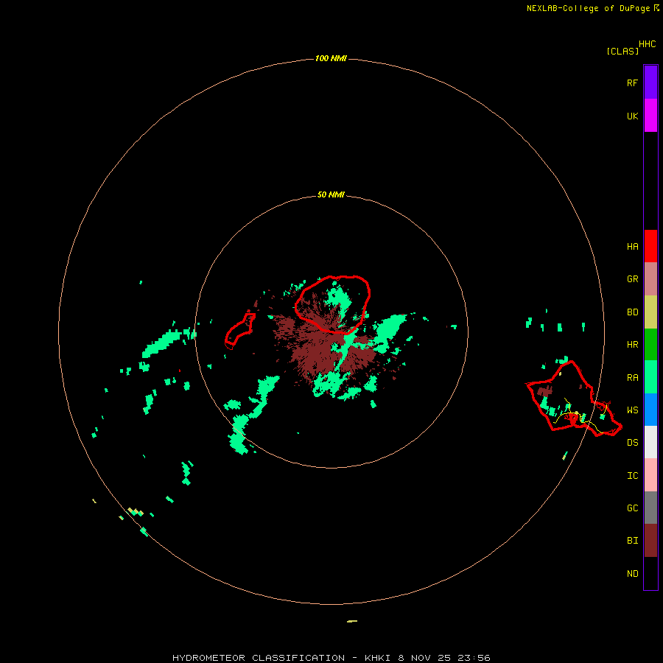Click the GR legend label
The image size is (663, 663).
(632, 279)
